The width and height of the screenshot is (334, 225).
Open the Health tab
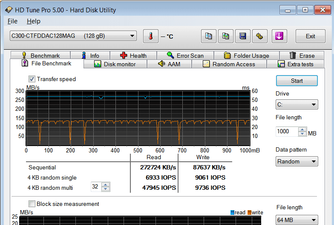click(x=133, y=55)
